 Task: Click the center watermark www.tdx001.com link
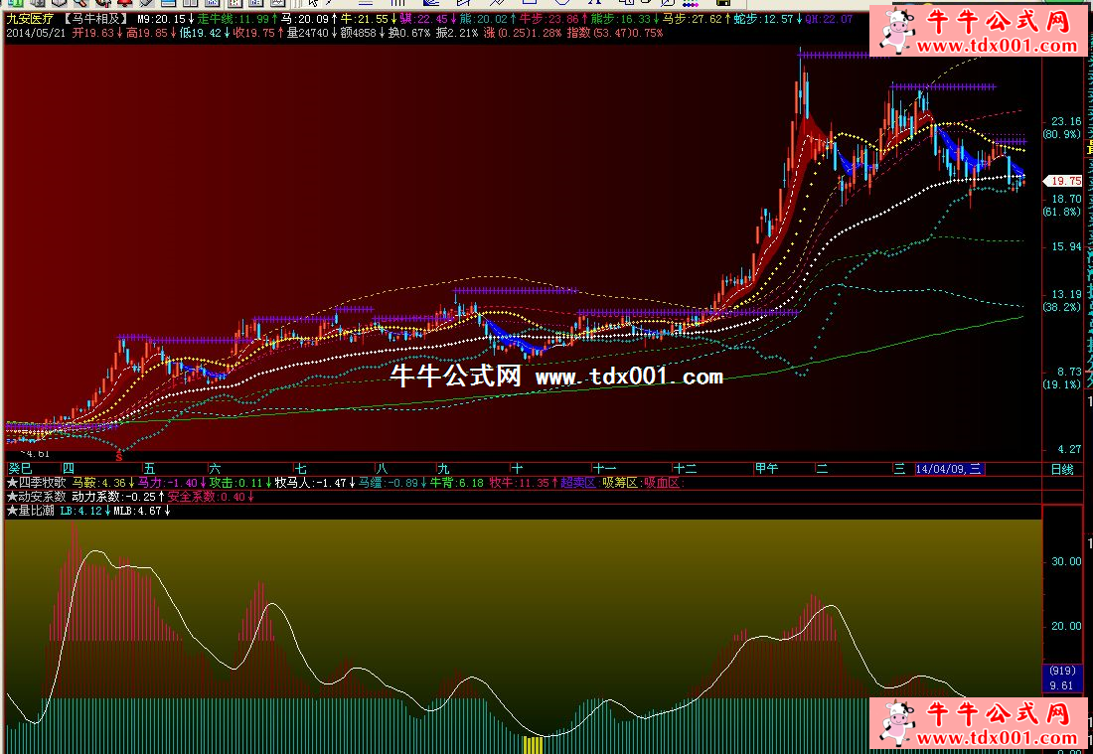[629, 377]
